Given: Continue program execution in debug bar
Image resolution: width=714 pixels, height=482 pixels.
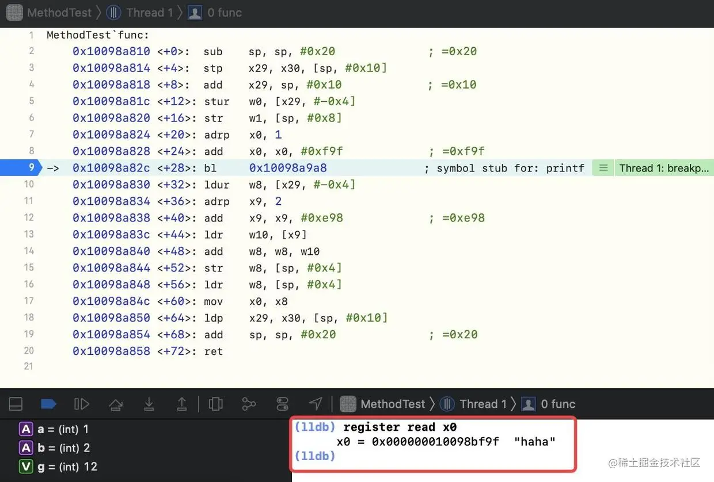Looking at the screenshot, I should 82,404.
